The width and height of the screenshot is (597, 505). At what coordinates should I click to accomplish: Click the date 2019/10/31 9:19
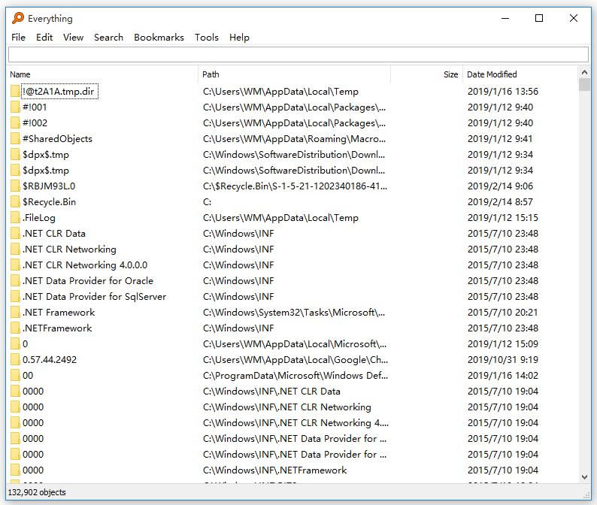(x=503, y=360)
